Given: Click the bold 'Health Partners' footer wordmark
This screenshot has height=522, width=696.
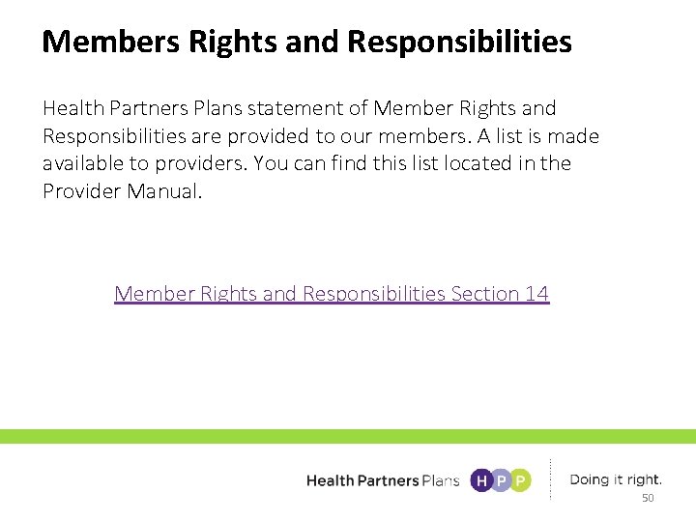Looking at the screenshot, I should coord(362,480).
